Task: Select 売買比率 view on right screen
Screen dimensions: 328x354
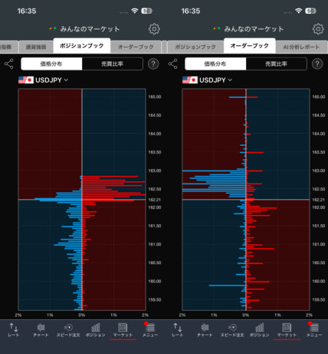Action: tap(276, 64)
